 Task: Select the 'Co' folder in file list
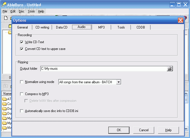click(x=7, y=104)
